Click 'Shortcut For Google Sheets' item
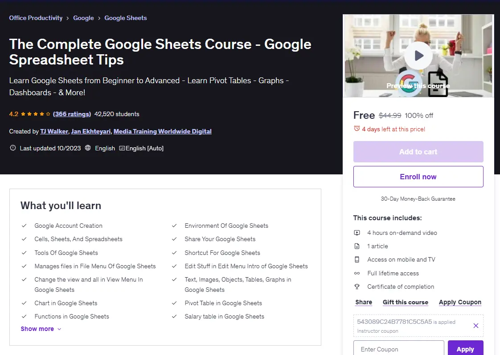The width and height of the screenshot is (500, 355). 222,253
